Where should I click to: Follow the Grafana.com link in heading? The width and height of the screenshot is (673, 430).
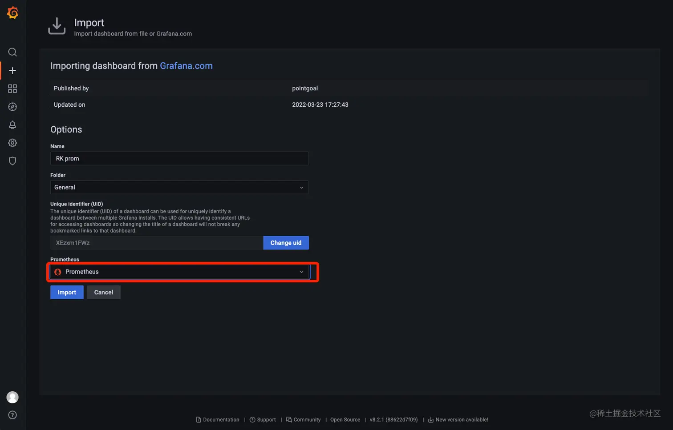(x=186, y=66)
